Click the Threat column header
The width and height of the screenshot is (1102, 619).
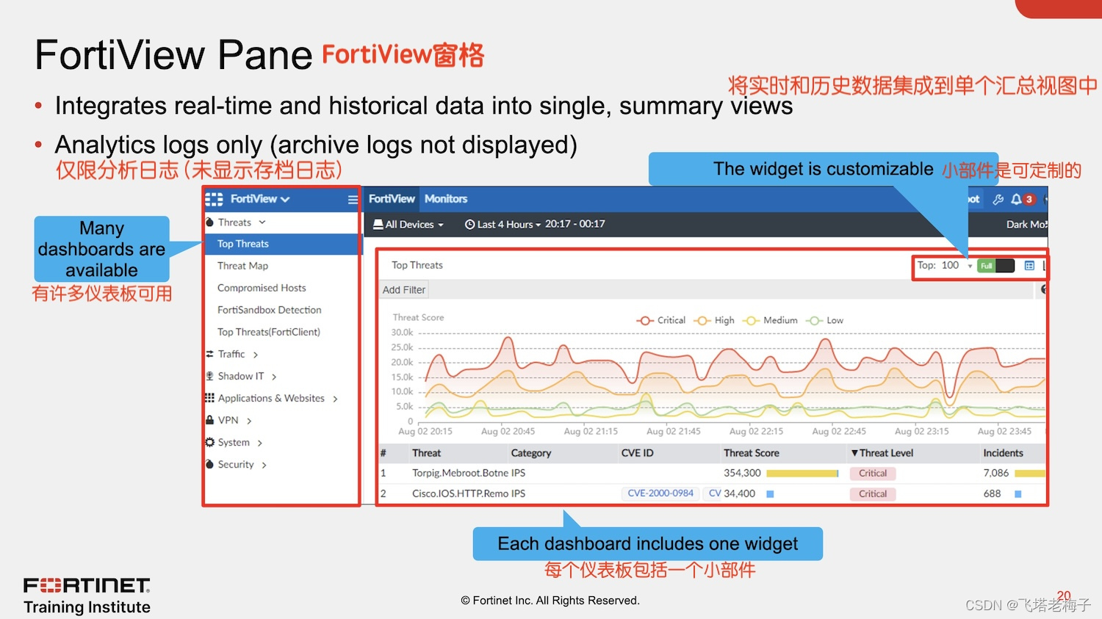426,453
